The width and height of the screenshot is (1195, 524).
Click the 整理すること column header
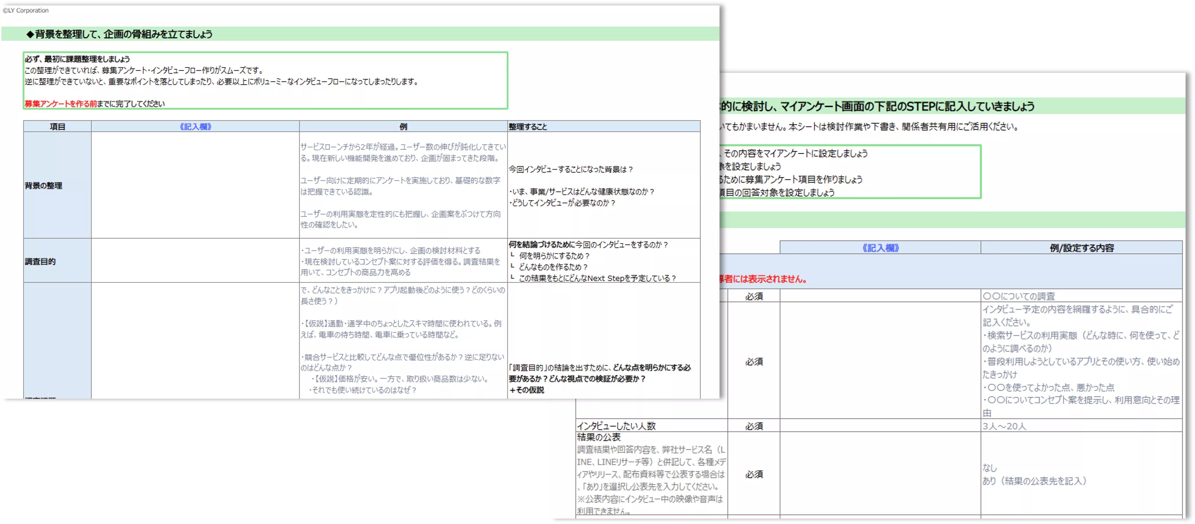tap(528, 126)
